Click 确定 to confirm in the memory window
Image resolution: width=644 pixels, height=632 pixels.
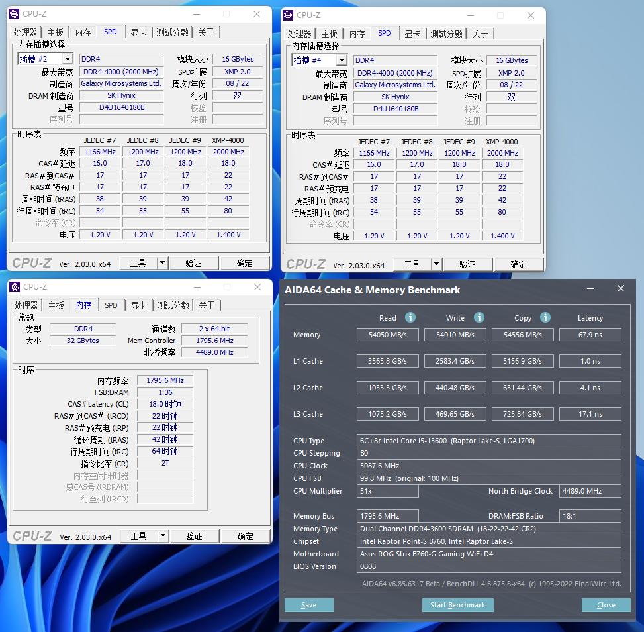click(245, 535)
